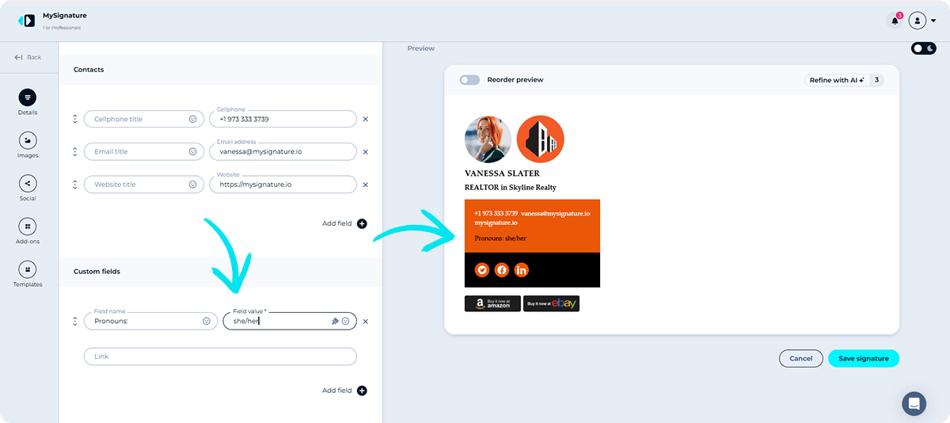Remove the Pronouns custom field
The width and height of the screenshot is (950, 423).
coord(366,322)
